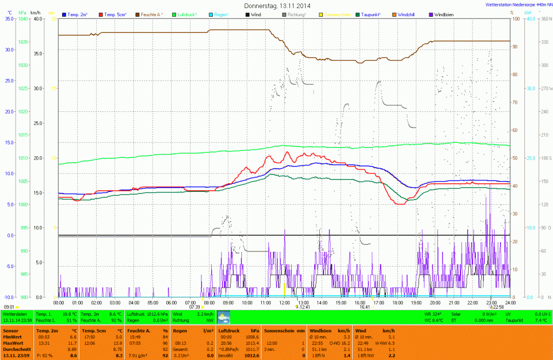553x360 pixels.
Task: Click the green Luftdruck legend marker
Action: [174, 14]
